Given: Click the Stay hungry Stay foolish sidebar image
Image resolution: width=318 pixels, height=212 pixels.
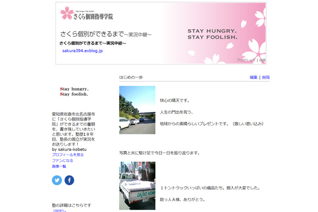Looking at the screenshot, I should [x=74, y=91].
